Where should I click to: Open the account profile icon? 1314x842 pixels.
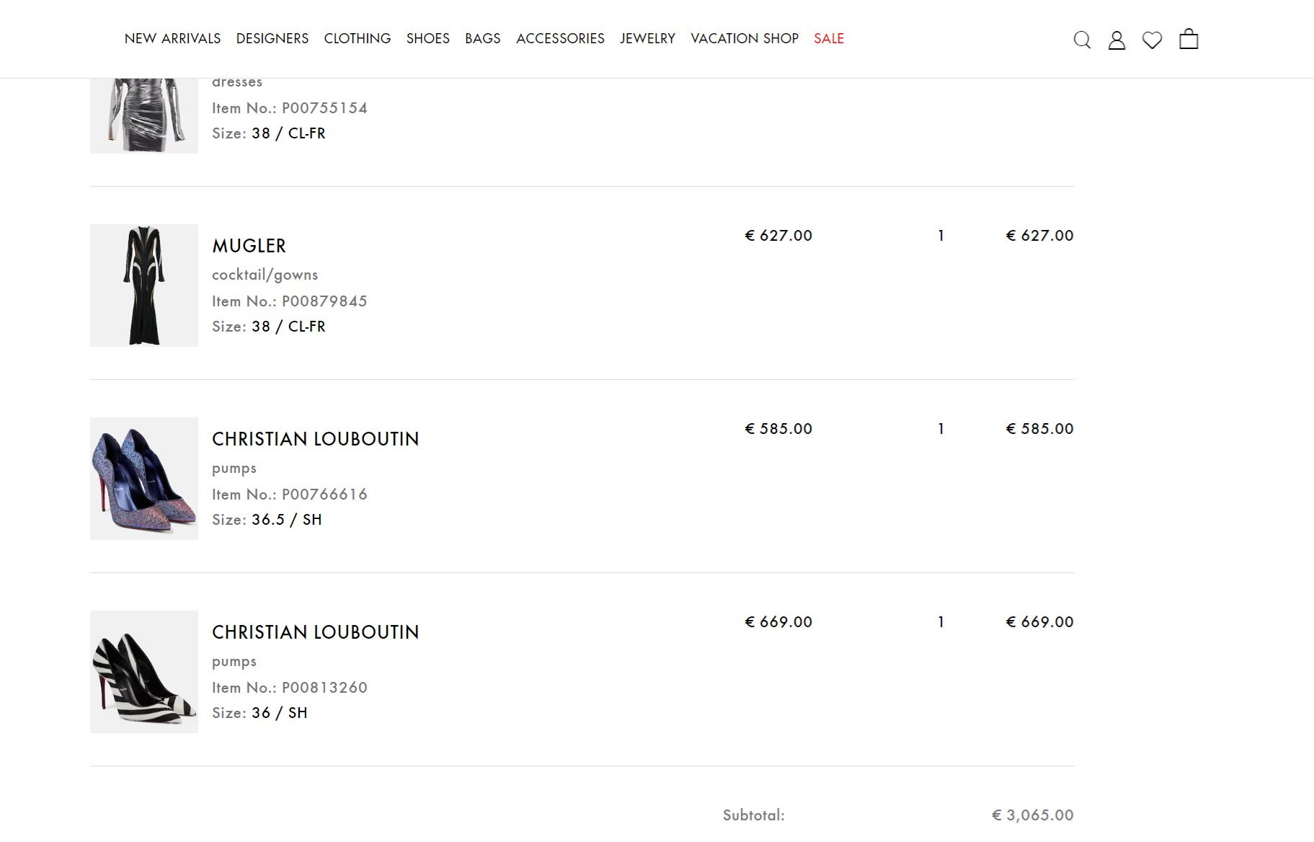click(x=1117, y=40)
